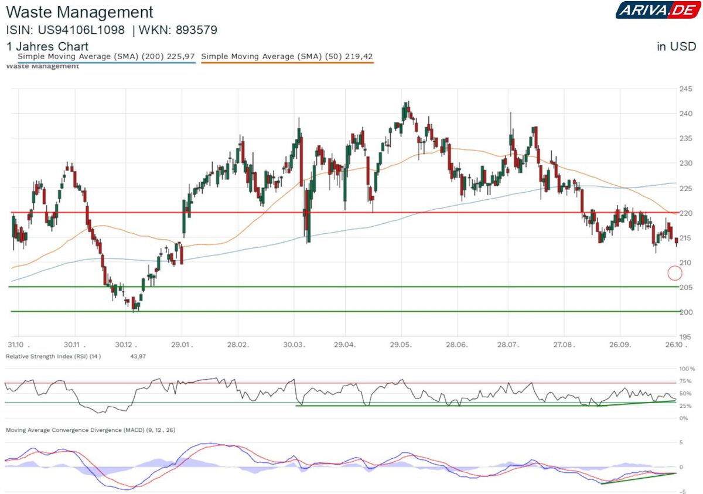703x494 pixels.
Task: Click the 235 price axis label
Action: pos(687,138)
